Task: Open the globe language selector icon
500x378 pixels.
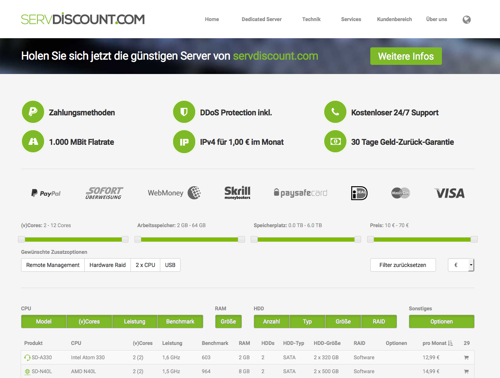Action: [x=467, y=19]
